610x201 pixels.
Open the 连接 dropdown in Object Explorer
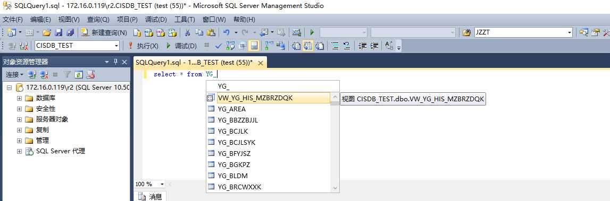[x=14, y=74]
